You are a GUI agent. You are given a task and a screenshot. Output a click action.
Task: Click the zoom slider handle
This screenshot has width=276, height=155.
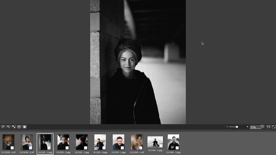point(237,127)
